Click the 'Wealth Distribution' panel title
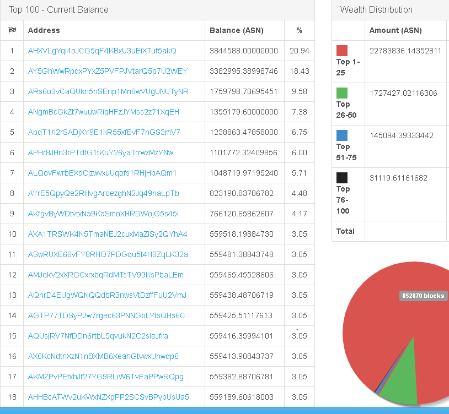449x414 pixels. pos(376,10)
